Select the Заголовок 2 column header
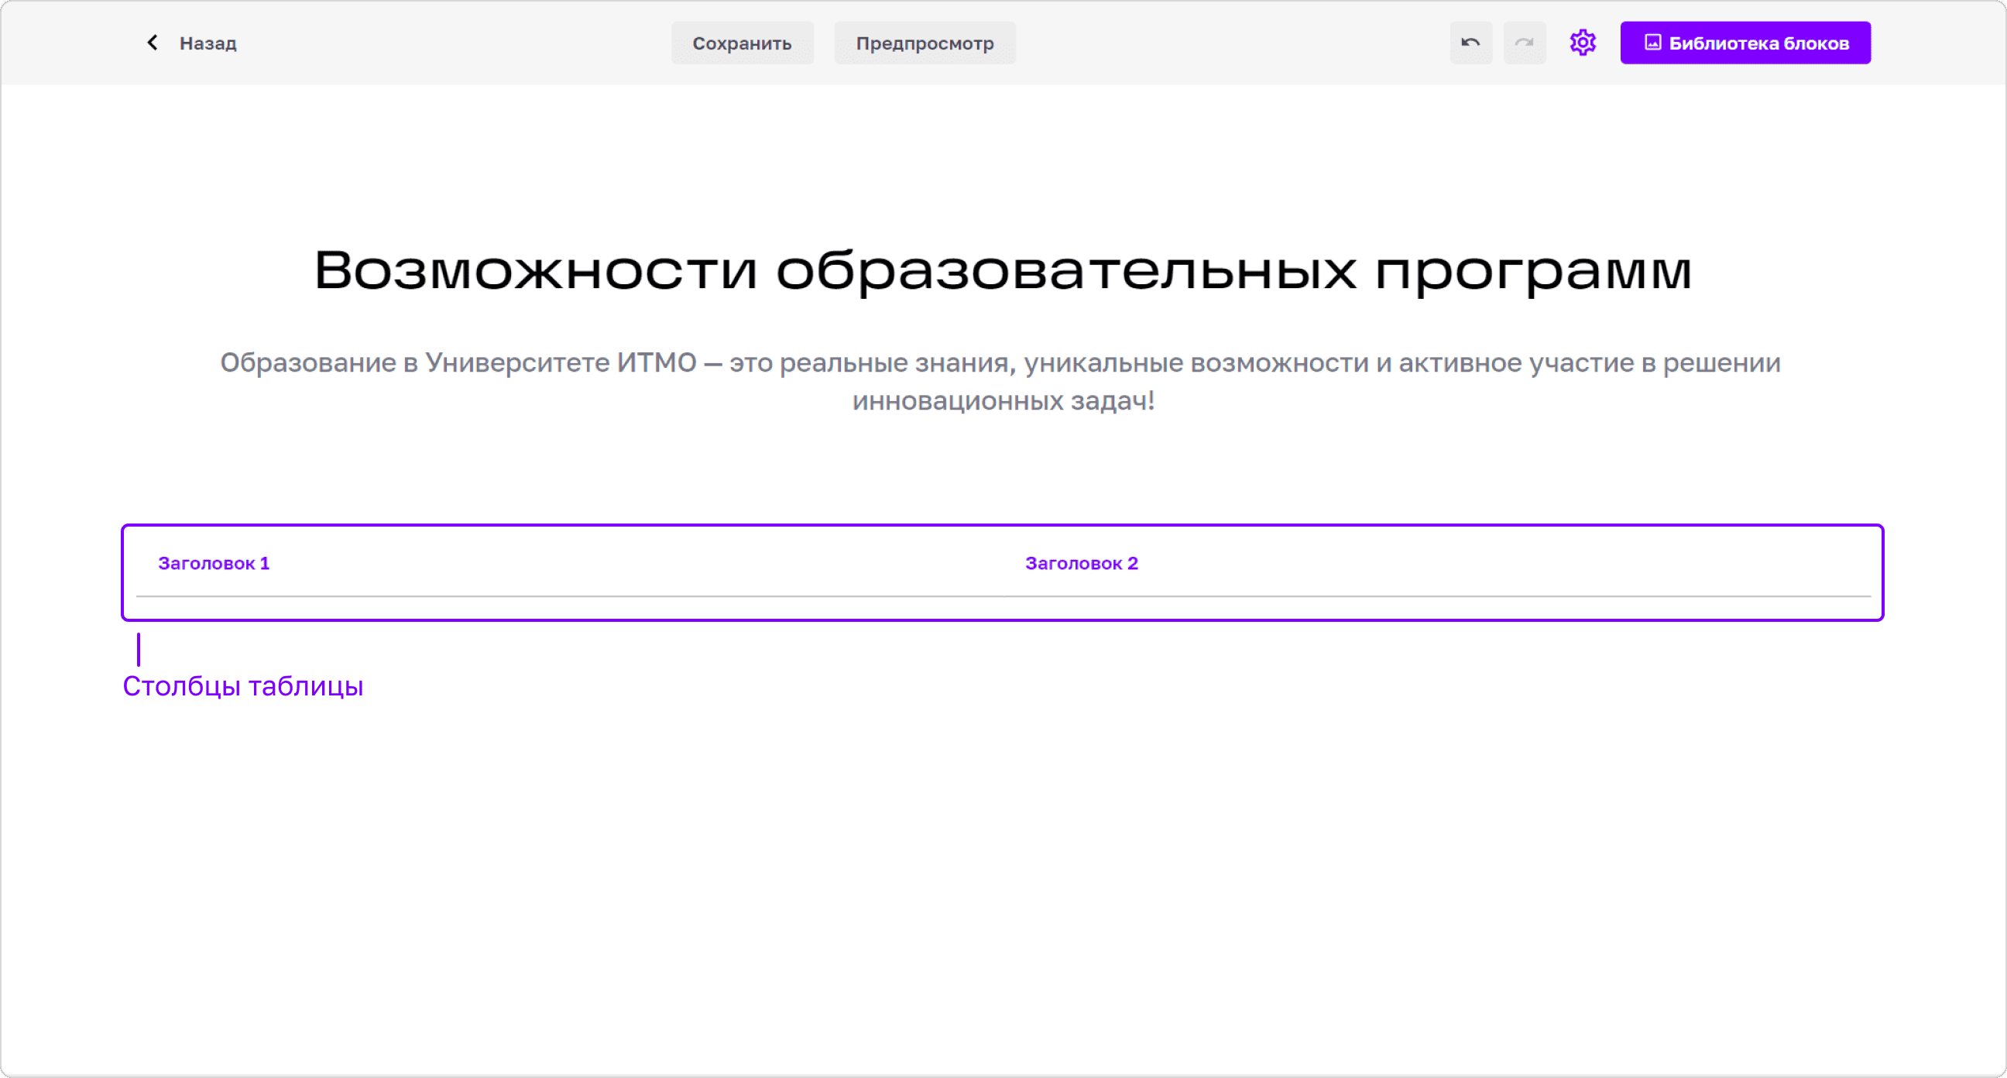Viewport: 2007px width, 1078px height. (x=1081, y=563)
